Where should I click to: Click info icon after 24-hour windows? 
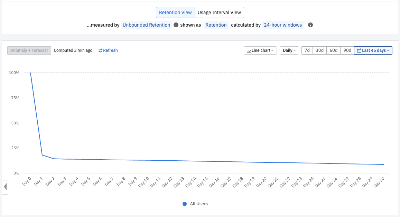pos(310,25)
